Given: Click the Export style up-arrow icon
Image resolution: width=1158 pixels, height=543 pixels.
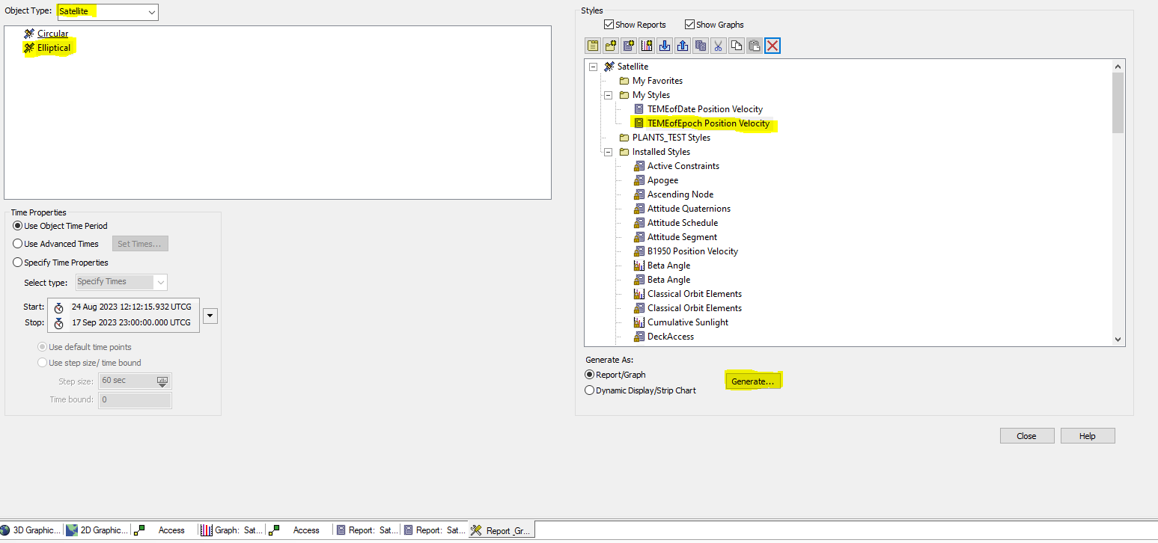Looking at the screenshot, I should point(683,46).
